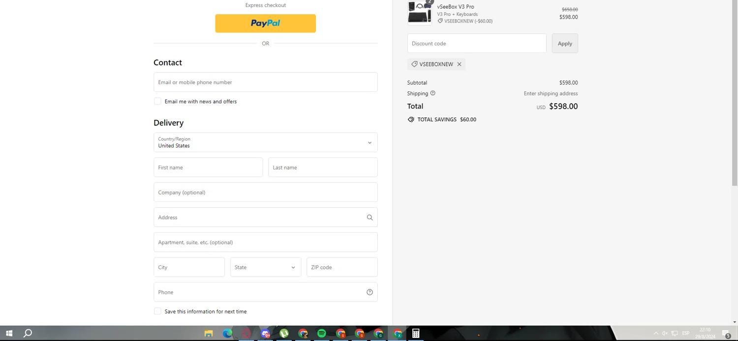Click the Email or mobile phone number field
Viewport: 738px width, 341px height.
[x=265, y=82]
